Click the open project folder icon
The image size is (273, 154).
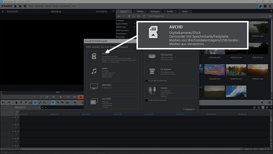pyautogui.click(x=20, y=6)
